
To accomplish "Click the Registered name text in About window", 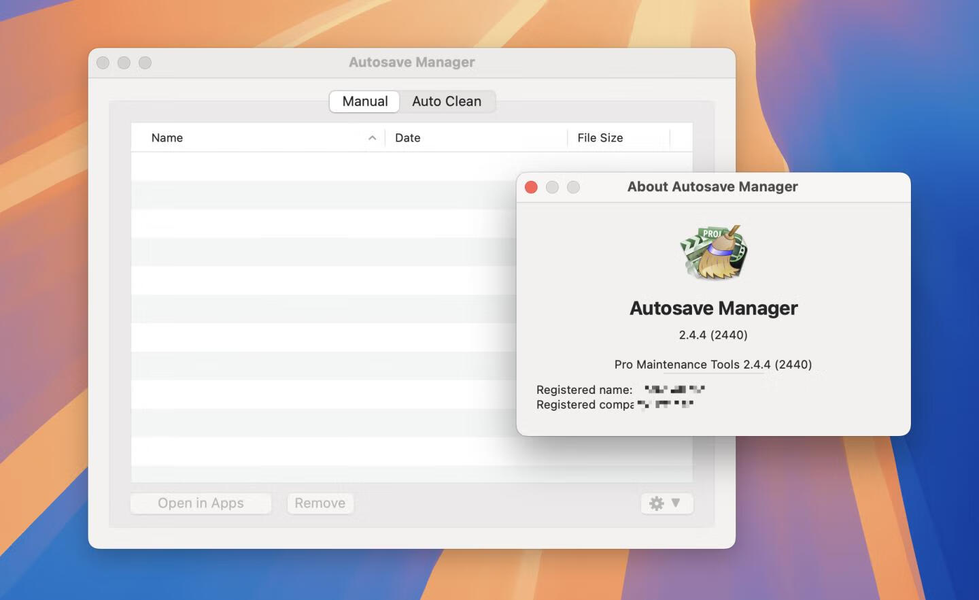I will [583, 389].
